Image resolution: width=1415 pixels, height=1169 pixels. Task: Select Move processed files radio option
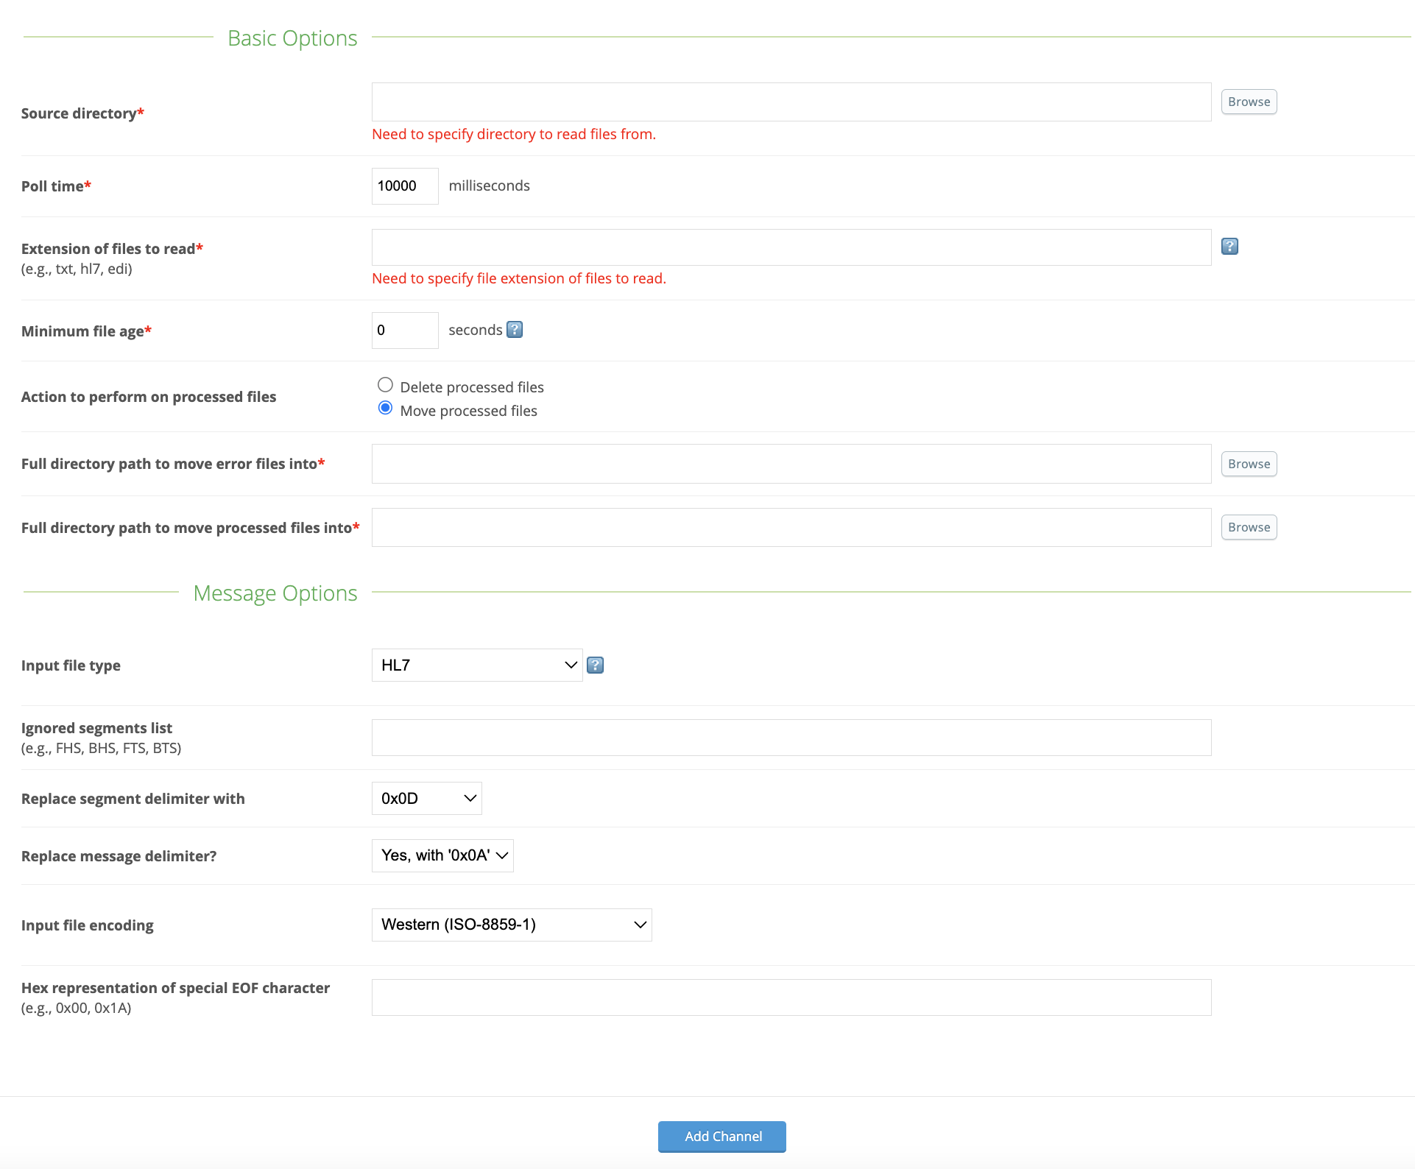[x=385, y=409]
